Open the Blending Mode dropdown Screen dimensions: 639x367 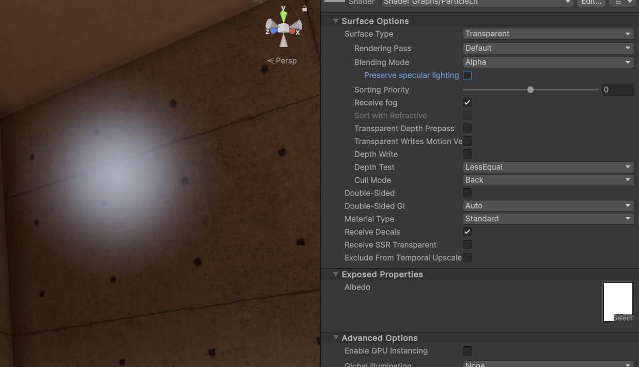pyautogui.click(x=548, y=62)
